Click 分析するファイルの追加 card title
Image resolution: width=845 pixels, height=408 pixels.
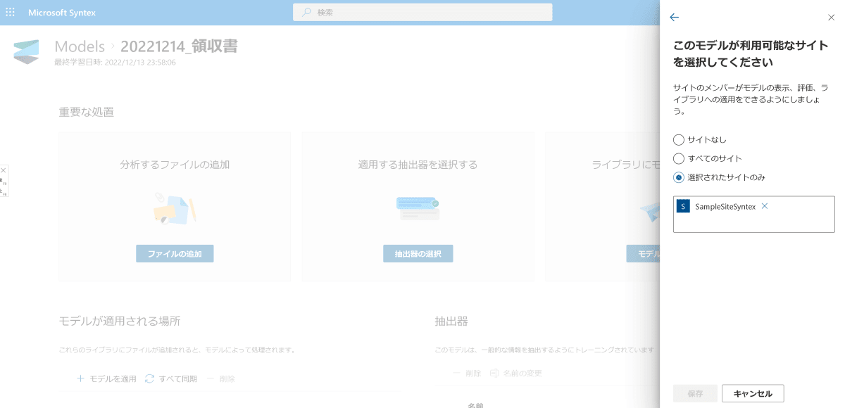175,165
